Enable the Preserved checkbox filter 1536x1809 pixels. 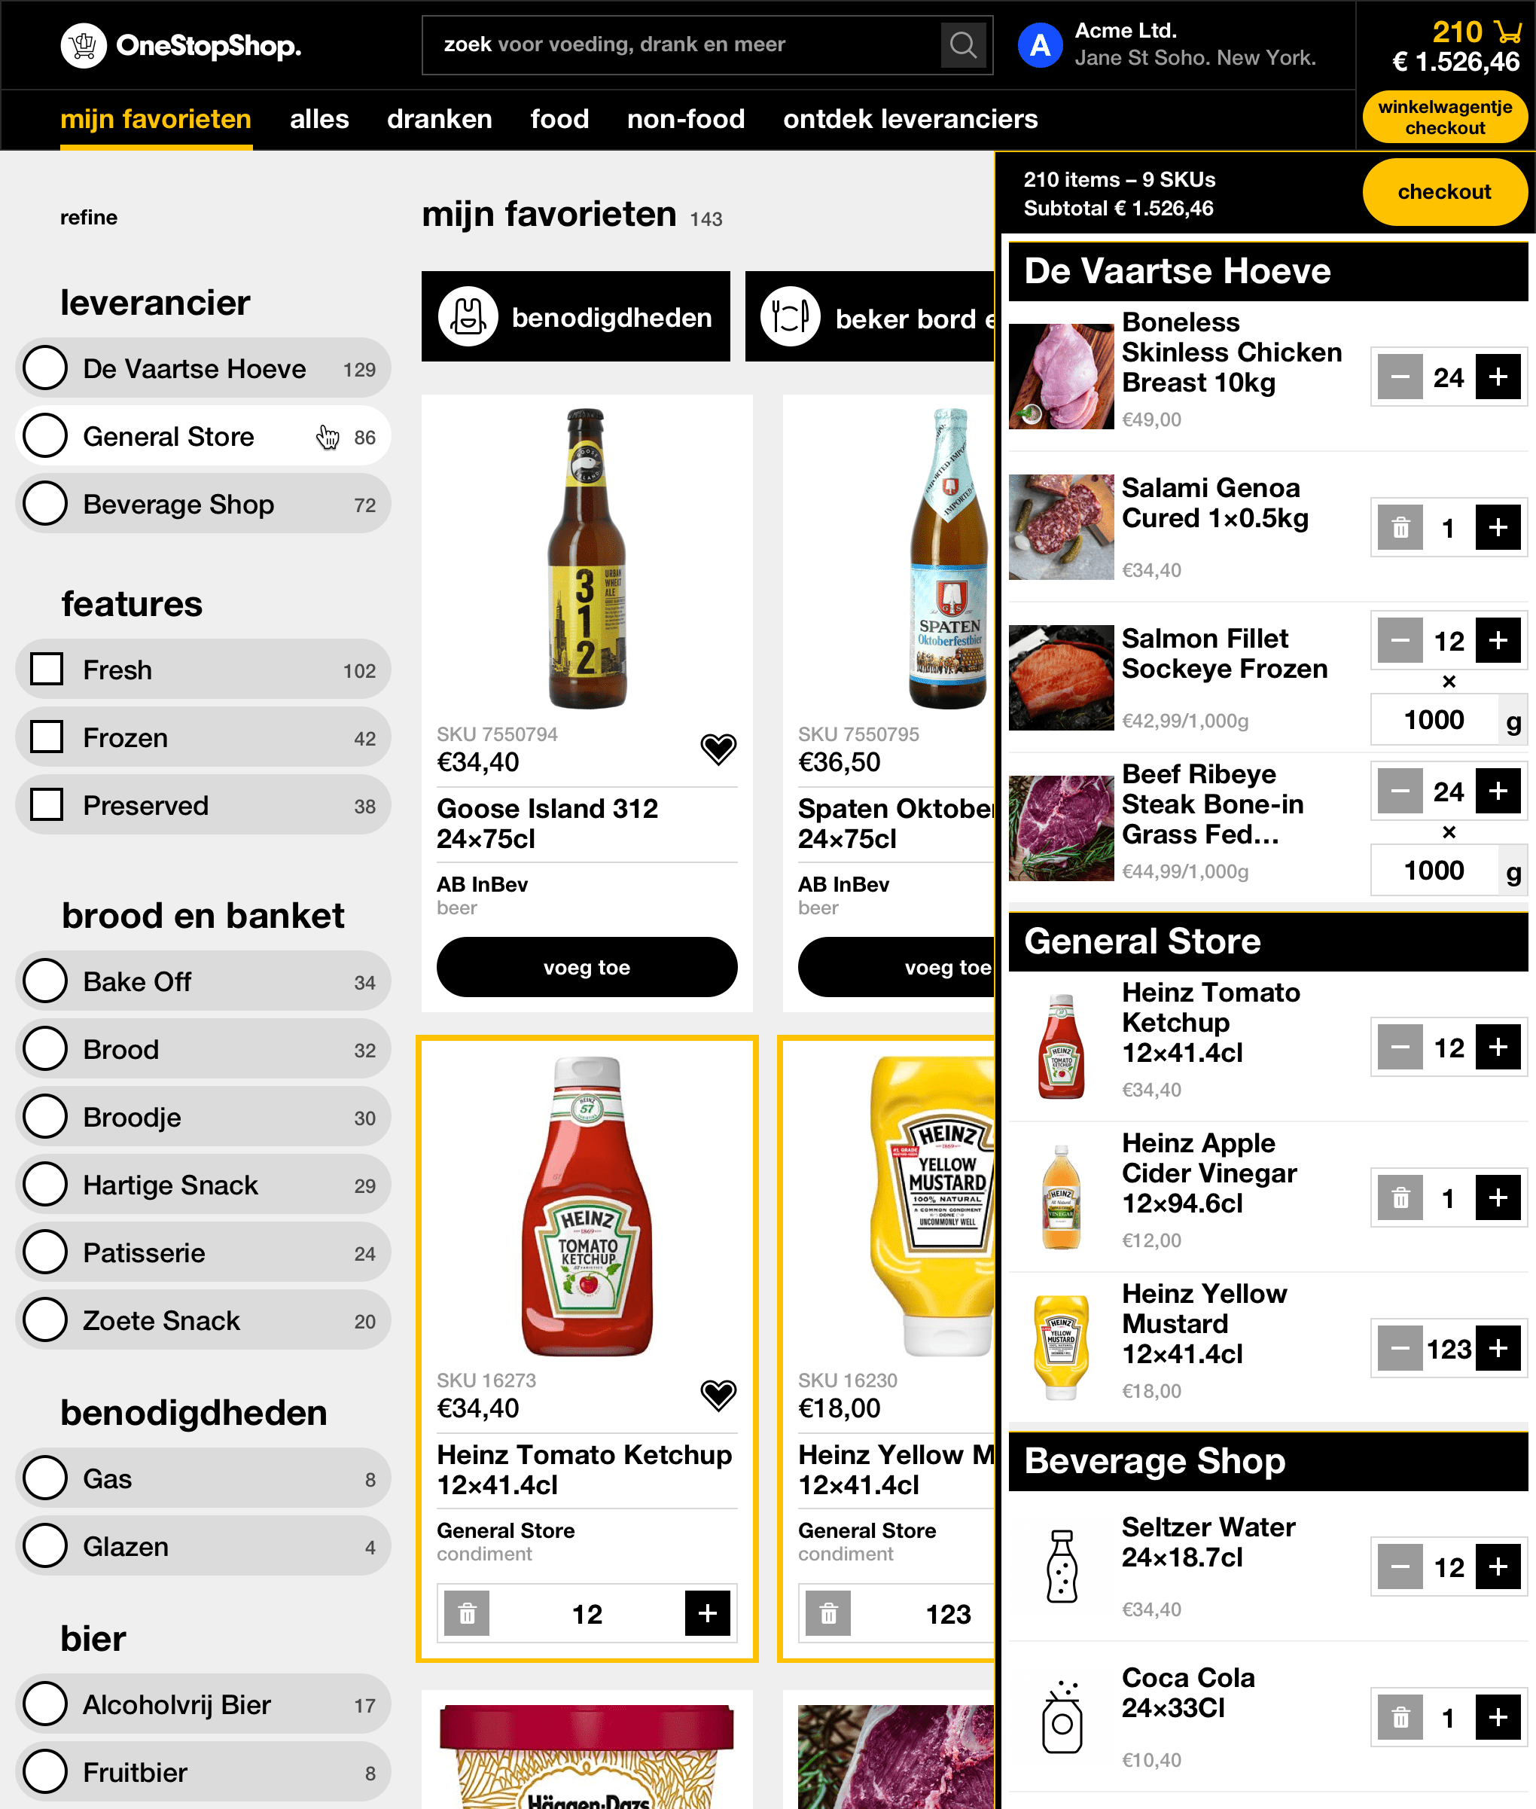click(x=47, y=803)
